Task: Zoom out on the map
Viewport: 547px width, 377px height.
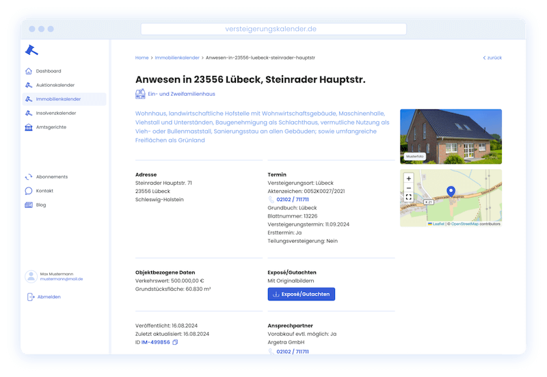Action: point(409,188)
